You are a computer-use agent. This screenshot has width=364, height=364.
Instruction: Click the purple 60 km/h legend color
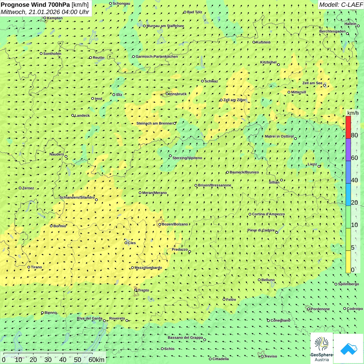coord(348,150)
